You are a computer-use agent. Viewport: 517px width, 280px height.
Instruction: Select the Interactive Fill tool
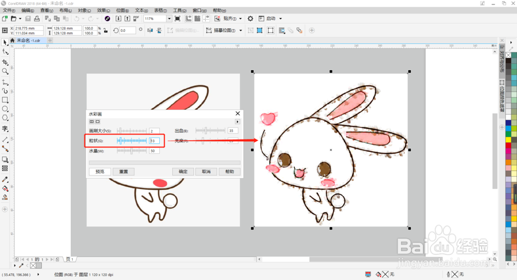(5, 189)
